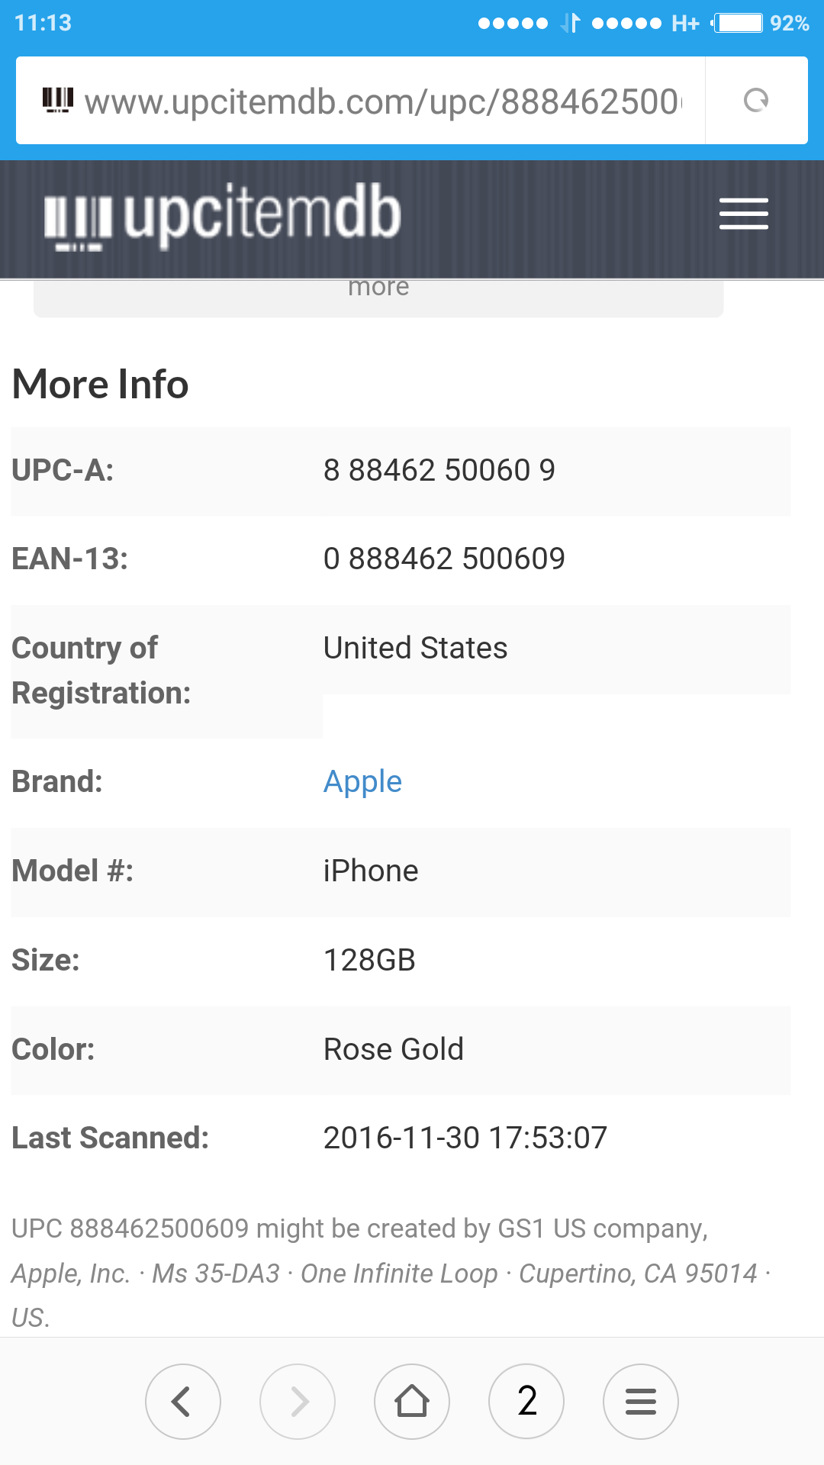Viewport: 824px width, 1465px height.
Task: Select the UPC-A code value
Action: pyautogui.click(x=439, y=470)
